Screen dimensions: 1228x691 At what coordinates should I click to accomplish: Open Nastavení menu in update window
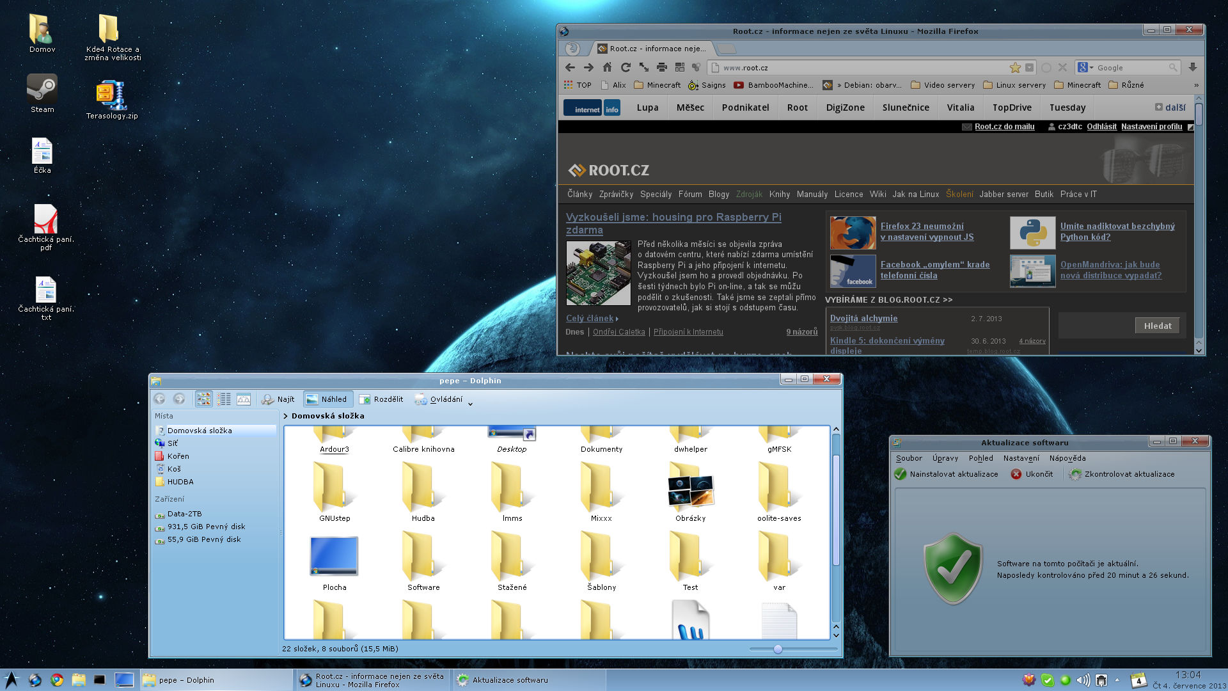(1021, 458)
